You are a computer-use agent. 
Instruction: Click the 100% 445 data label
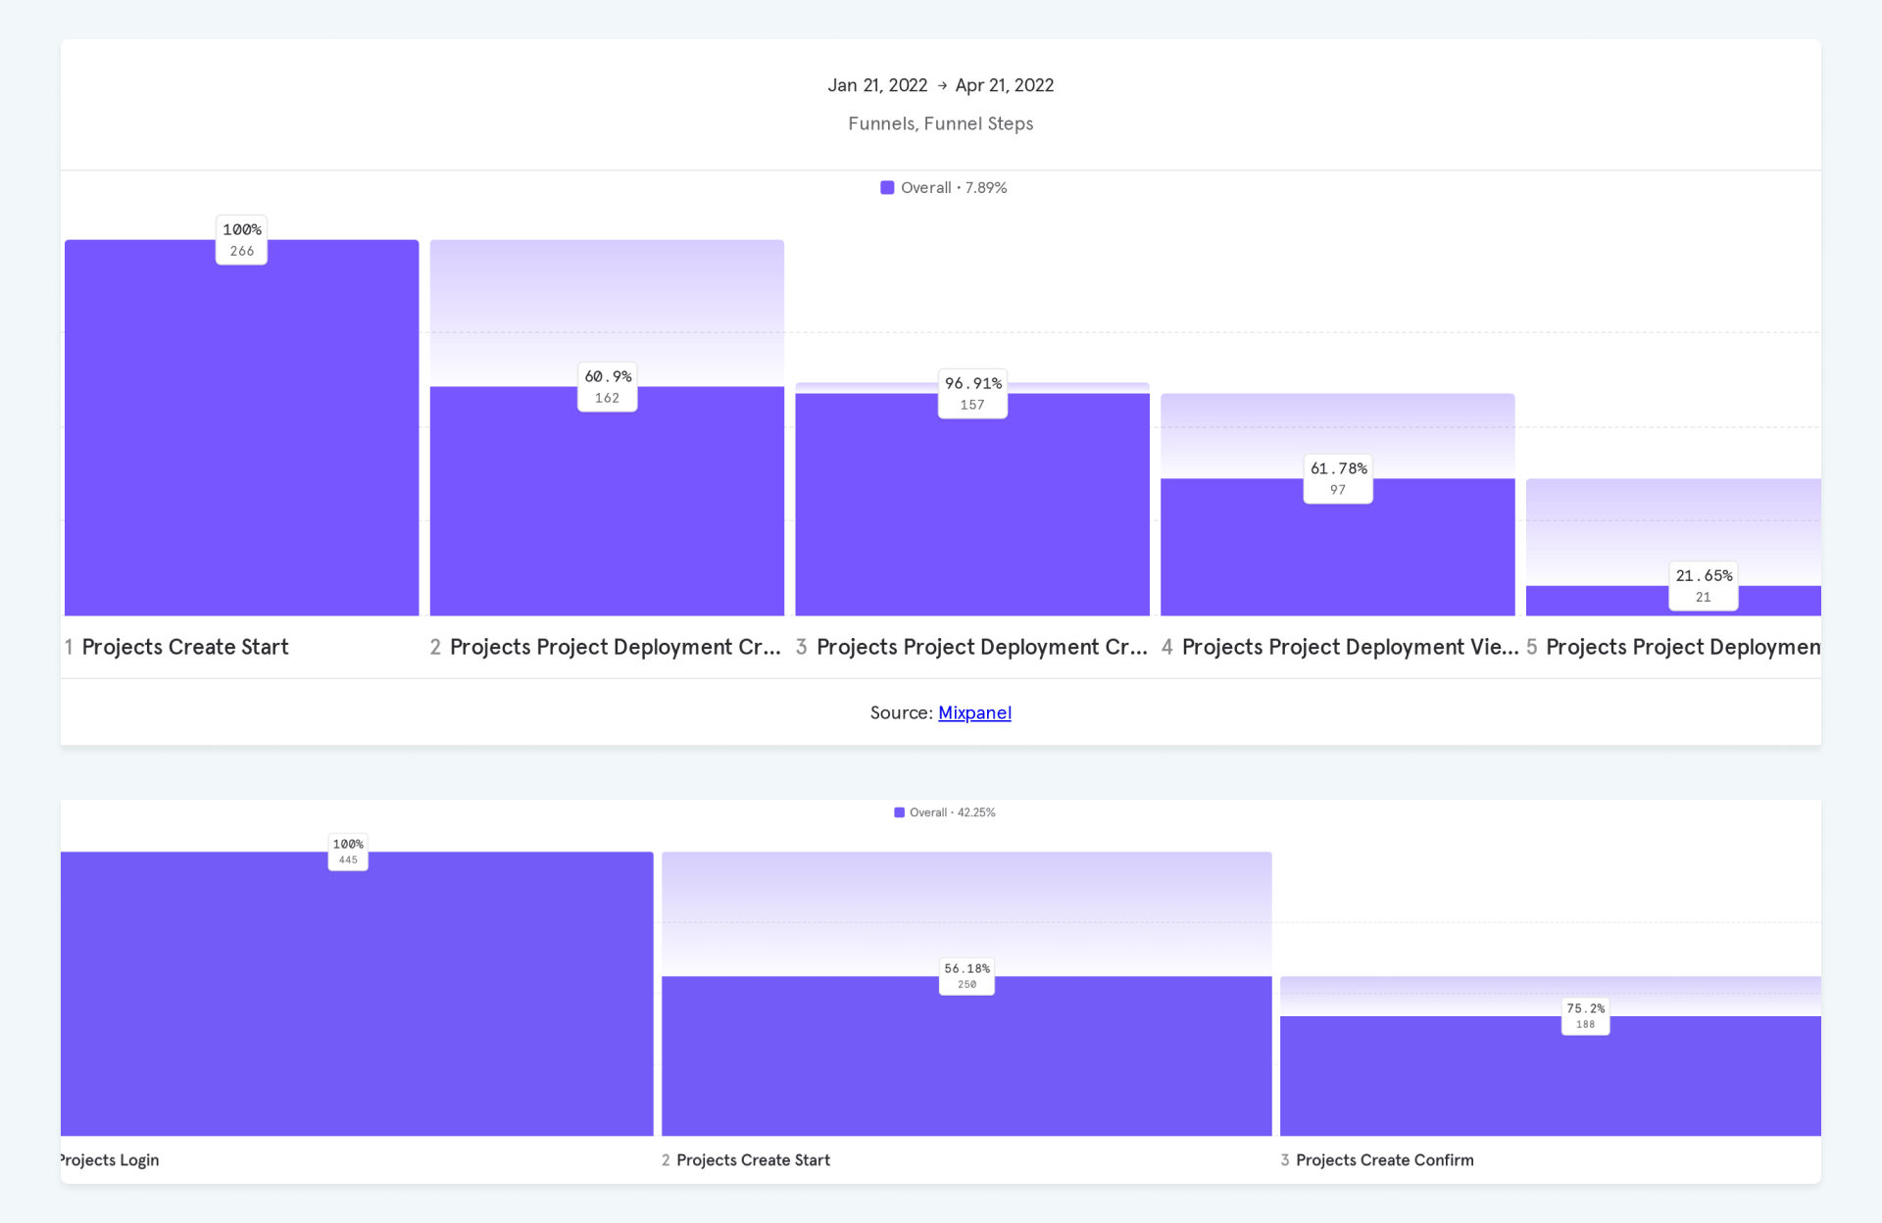348,852
